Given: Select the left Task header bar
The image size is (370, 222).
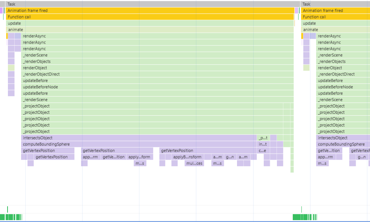Looking at the screenshot, I should [153, 4].
